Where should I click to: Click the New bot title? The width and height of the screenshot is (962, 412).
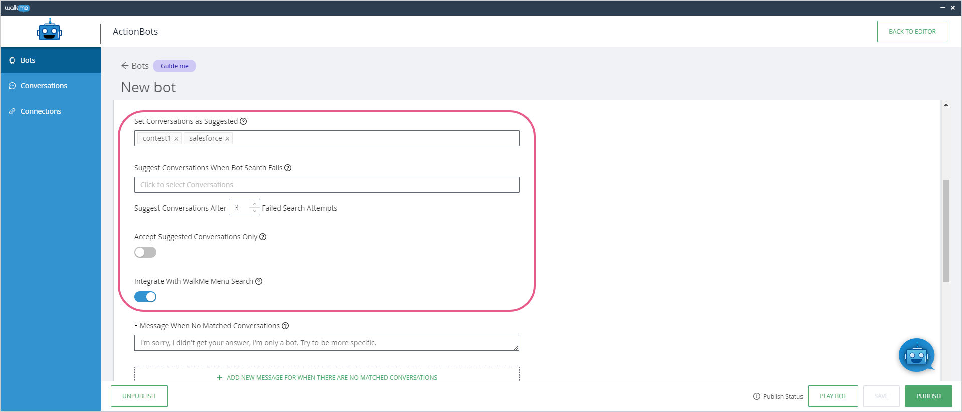pos(148,87)
